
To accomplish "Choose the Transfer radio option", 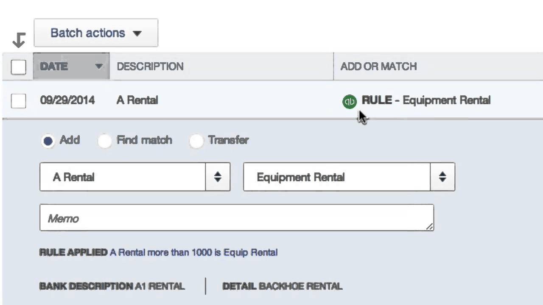I will click(x=196, y=141).
